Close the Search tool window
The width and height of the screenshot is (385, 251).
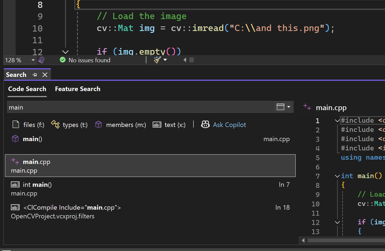(45, 75)
